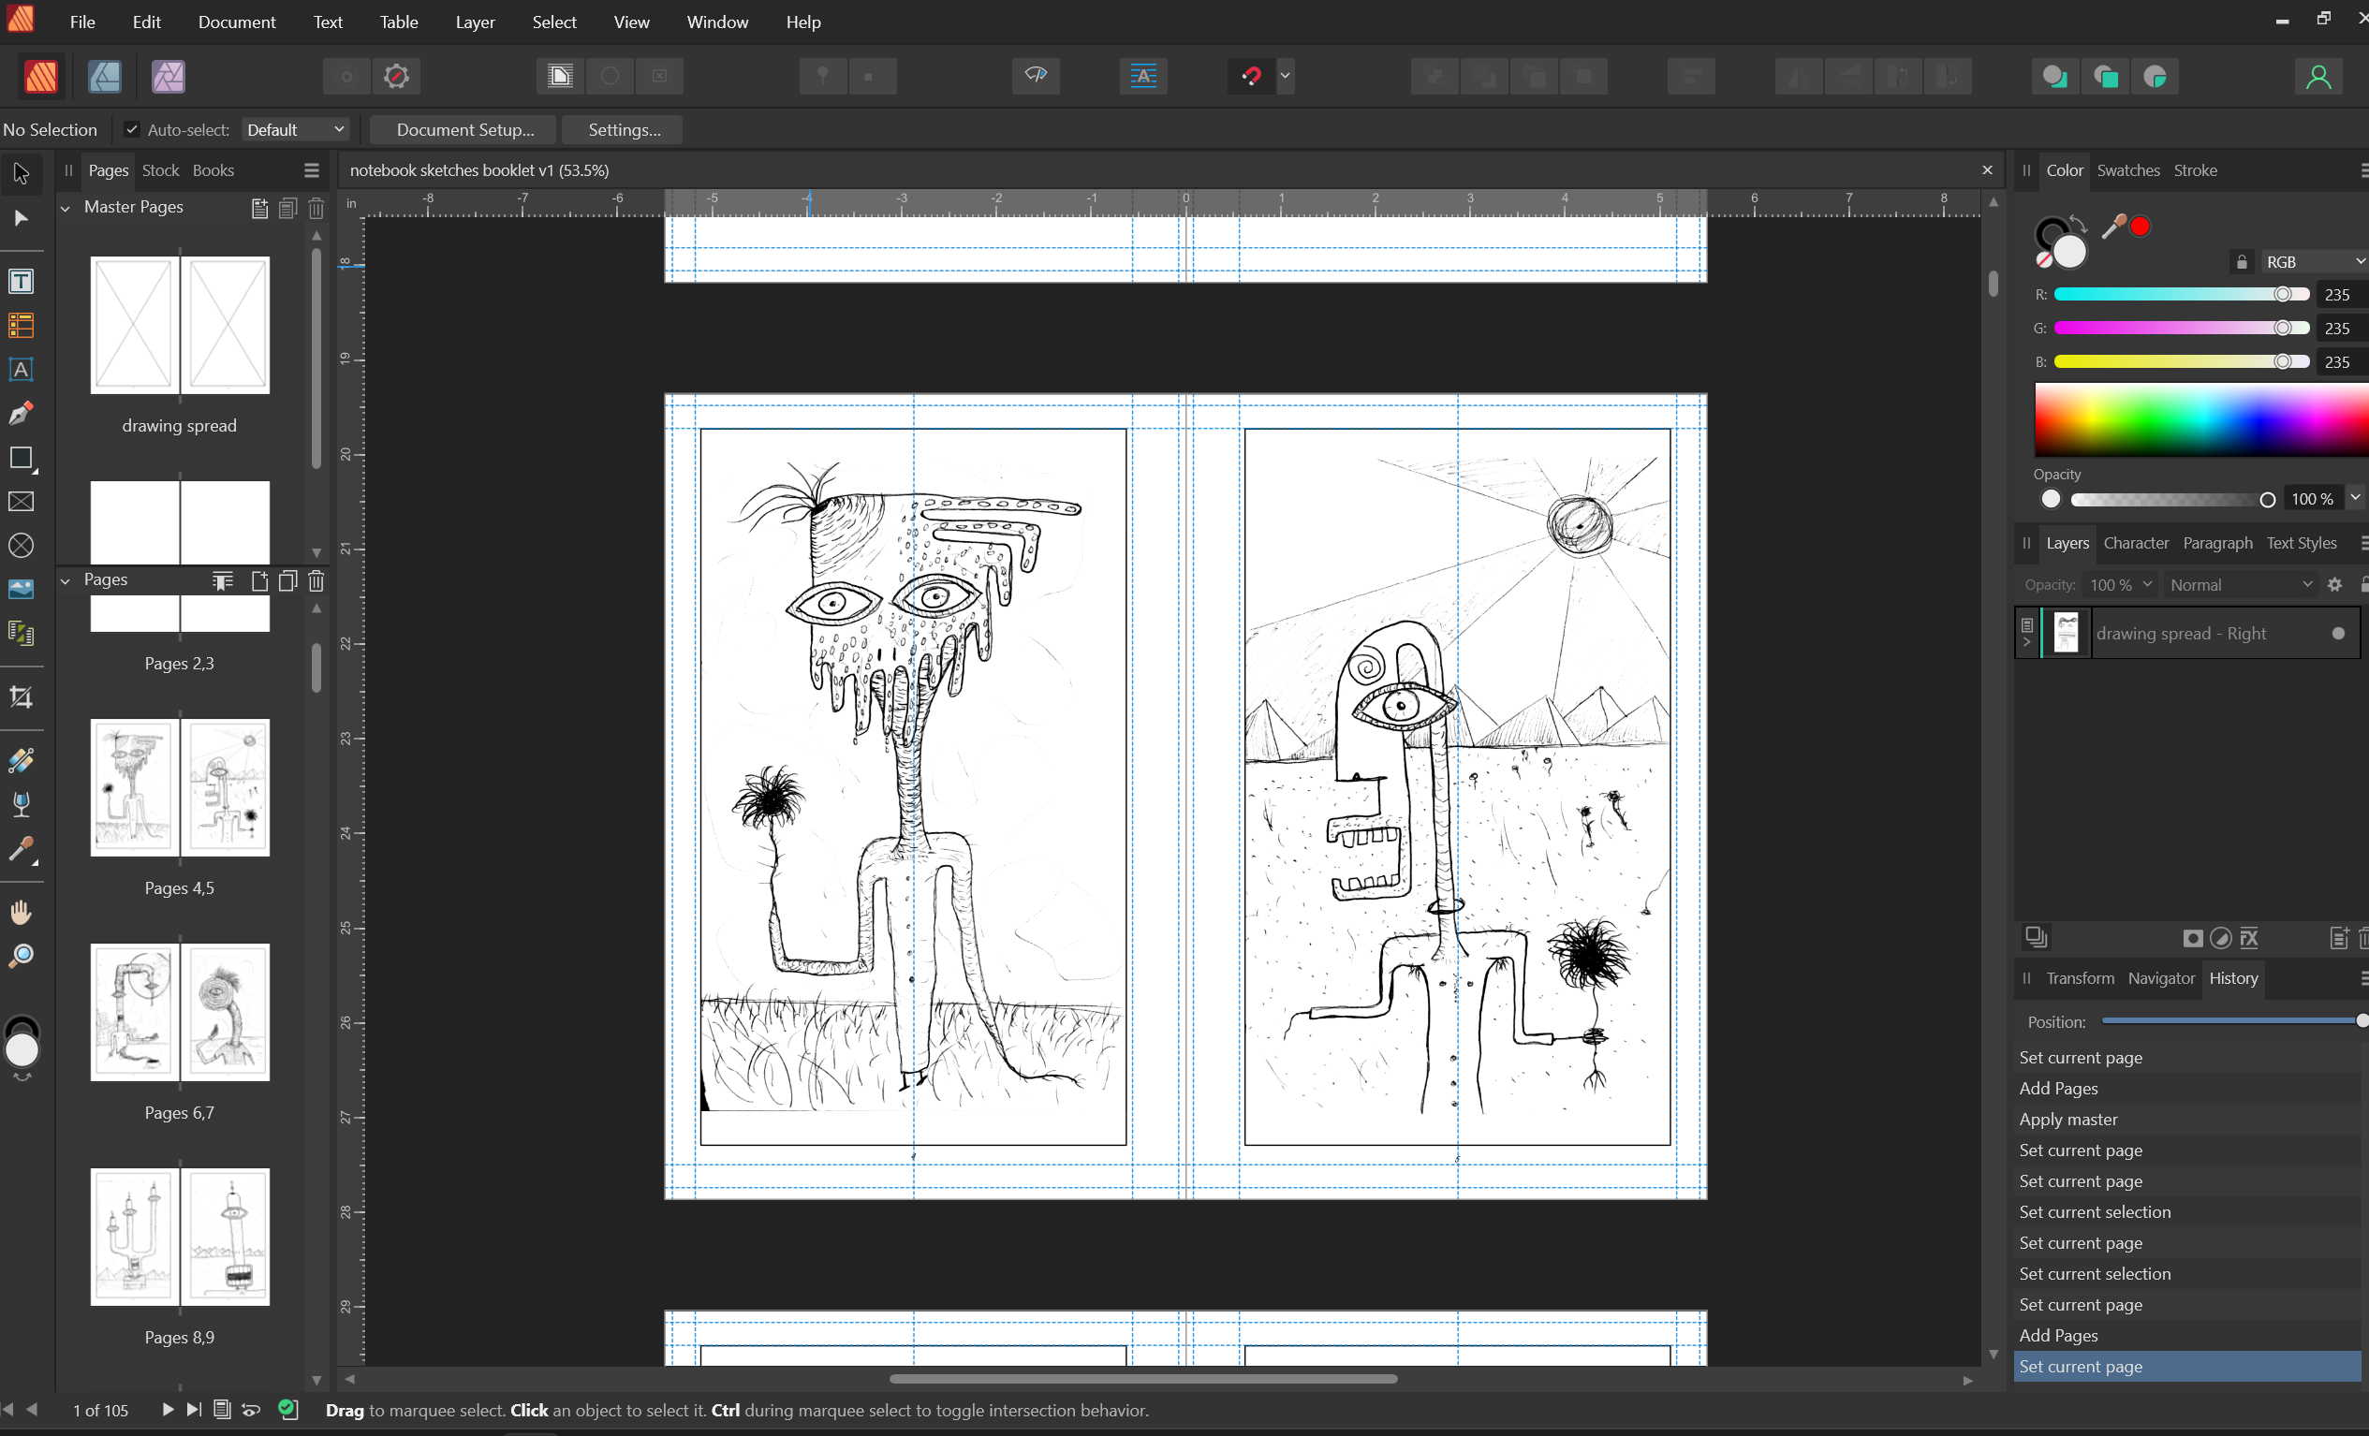This screenshot has width=2369, height=1436.
Task: Select the Table tool
Action: (22, 325)
